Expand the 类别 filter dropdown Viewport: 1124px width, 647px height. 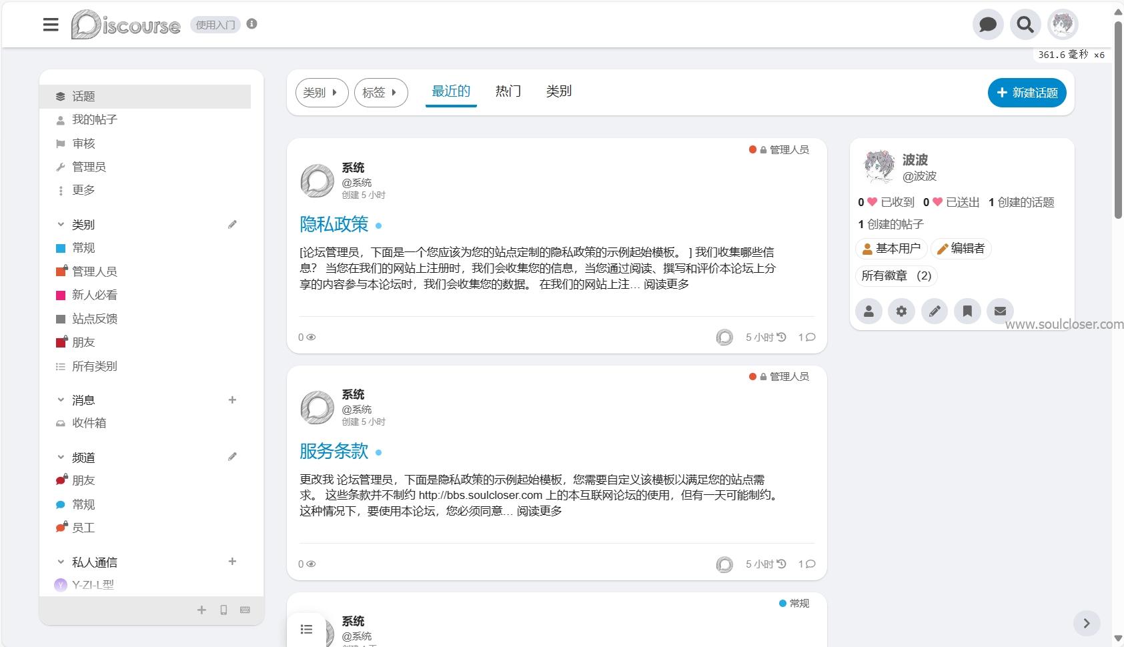322,93
